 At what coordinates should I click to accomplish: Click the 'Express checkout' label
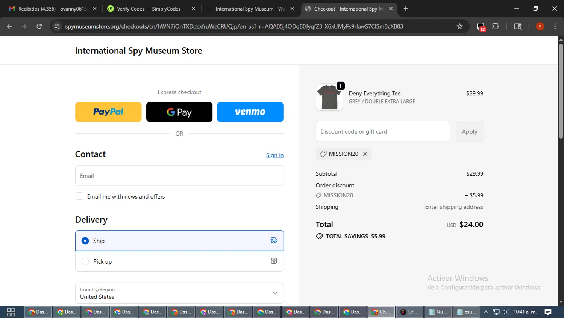179,92
